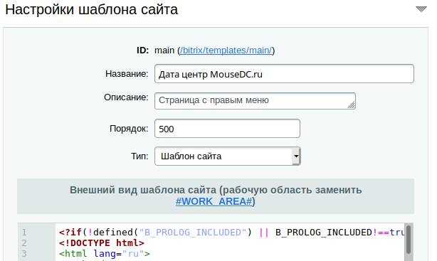Screen dimensions: 437x261
Task: Click the Порядок: label
Action: [x=129, y=129]
